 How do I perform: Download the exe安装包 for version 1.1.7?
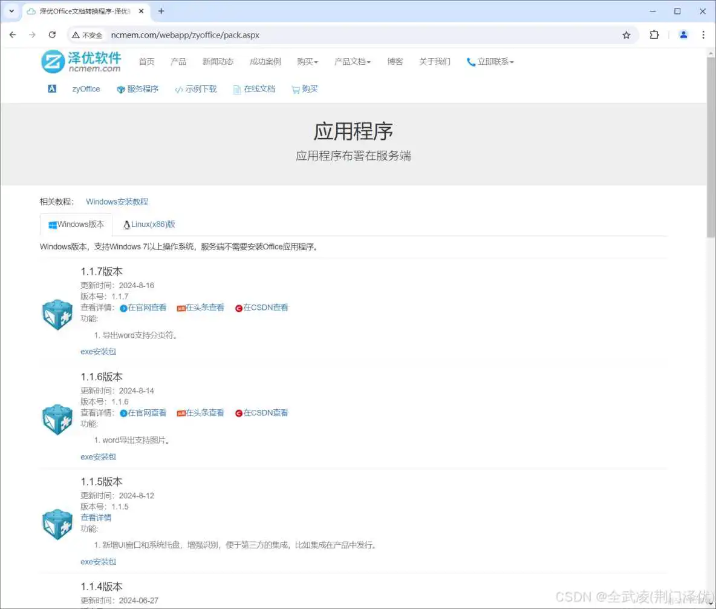point(98,351)
